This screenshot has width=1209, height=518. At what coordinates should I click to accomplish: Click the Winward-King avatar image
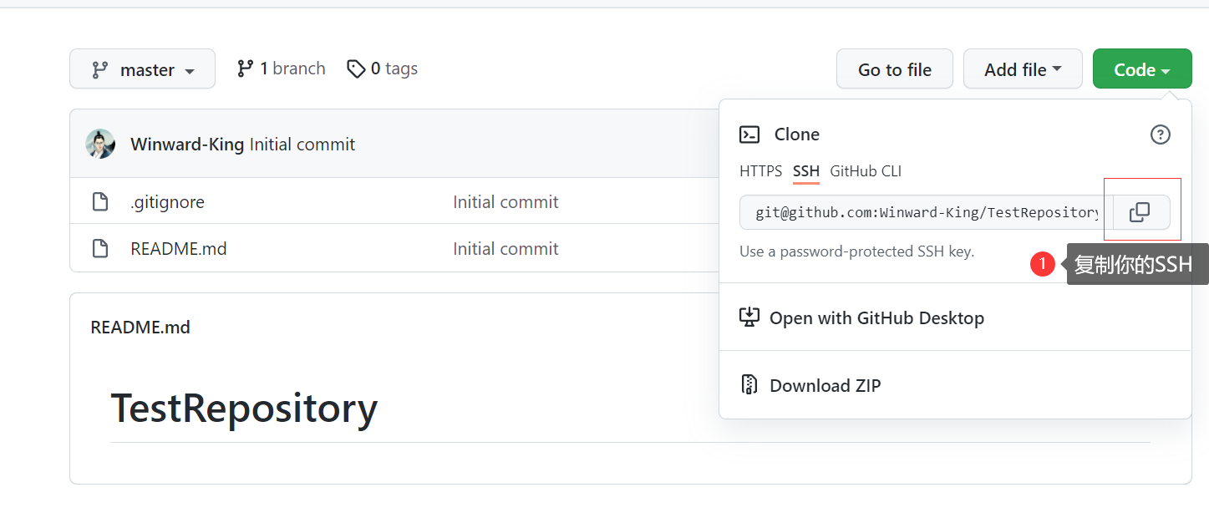100,145
